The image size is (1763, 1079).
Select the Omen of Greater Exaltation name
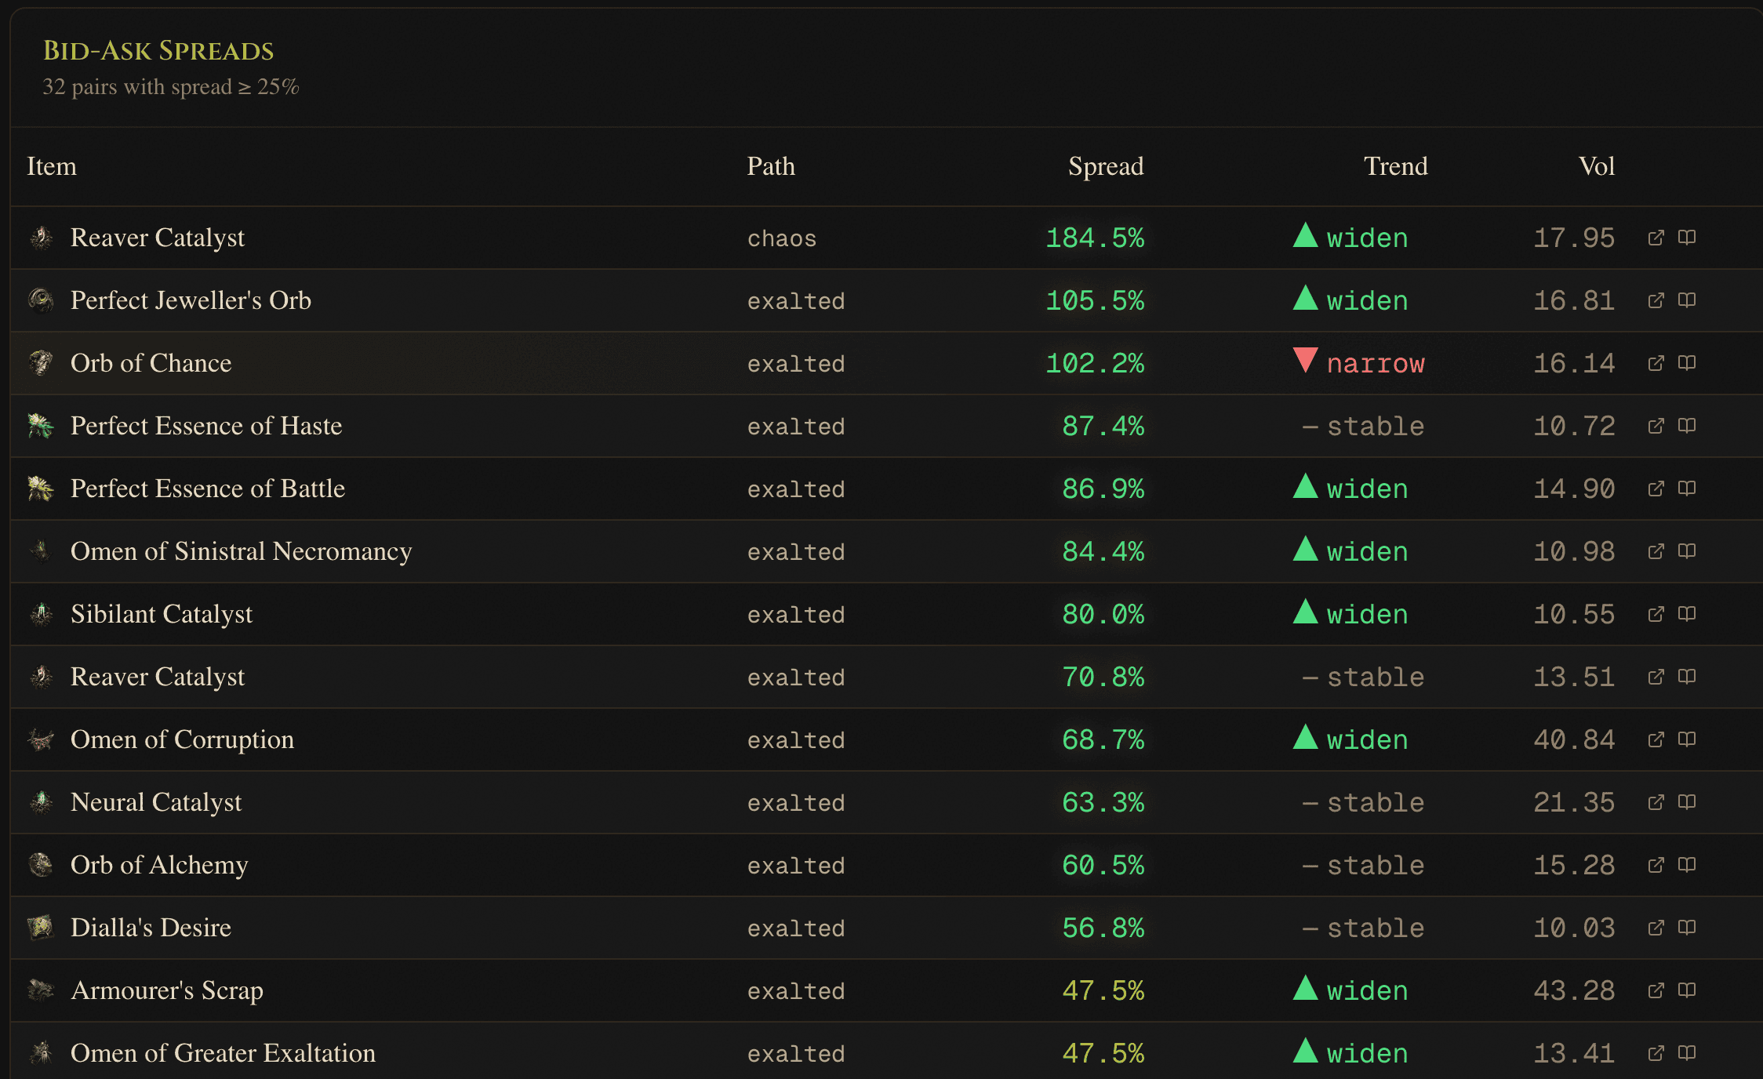[224, 1053]
